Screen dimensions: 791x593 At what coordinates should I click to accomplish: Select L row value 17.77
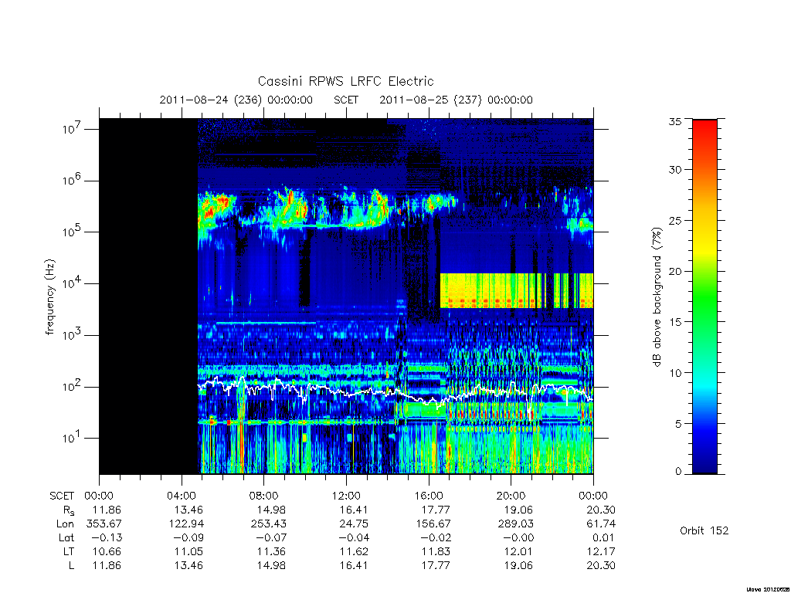point(436,566)
